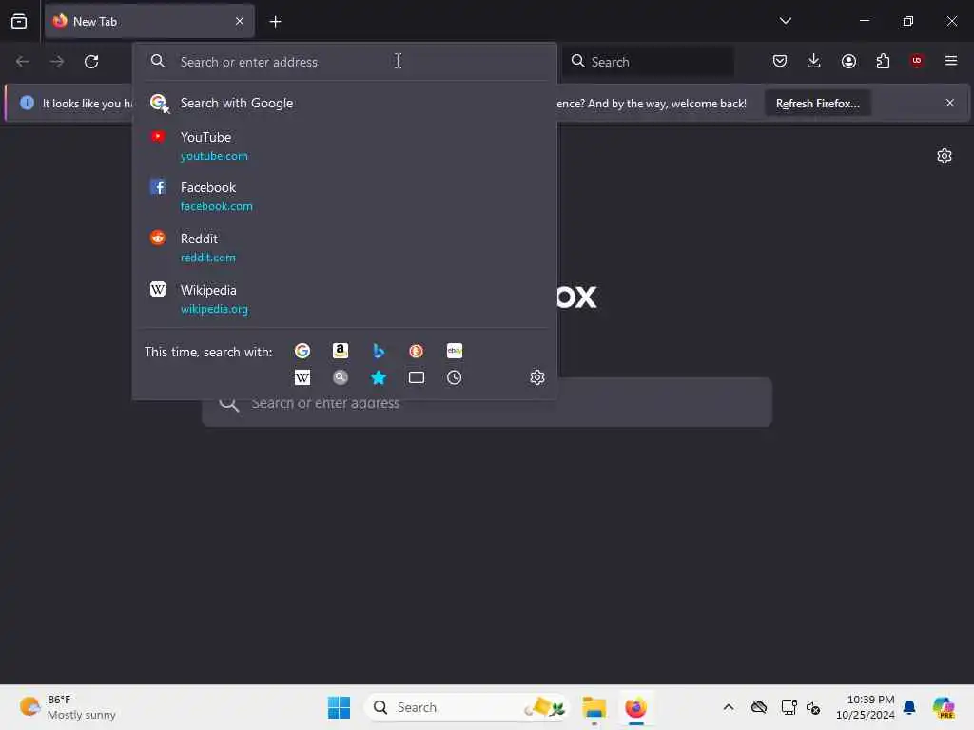Reload the current page
974x730 pixels.
coord(91,62)
